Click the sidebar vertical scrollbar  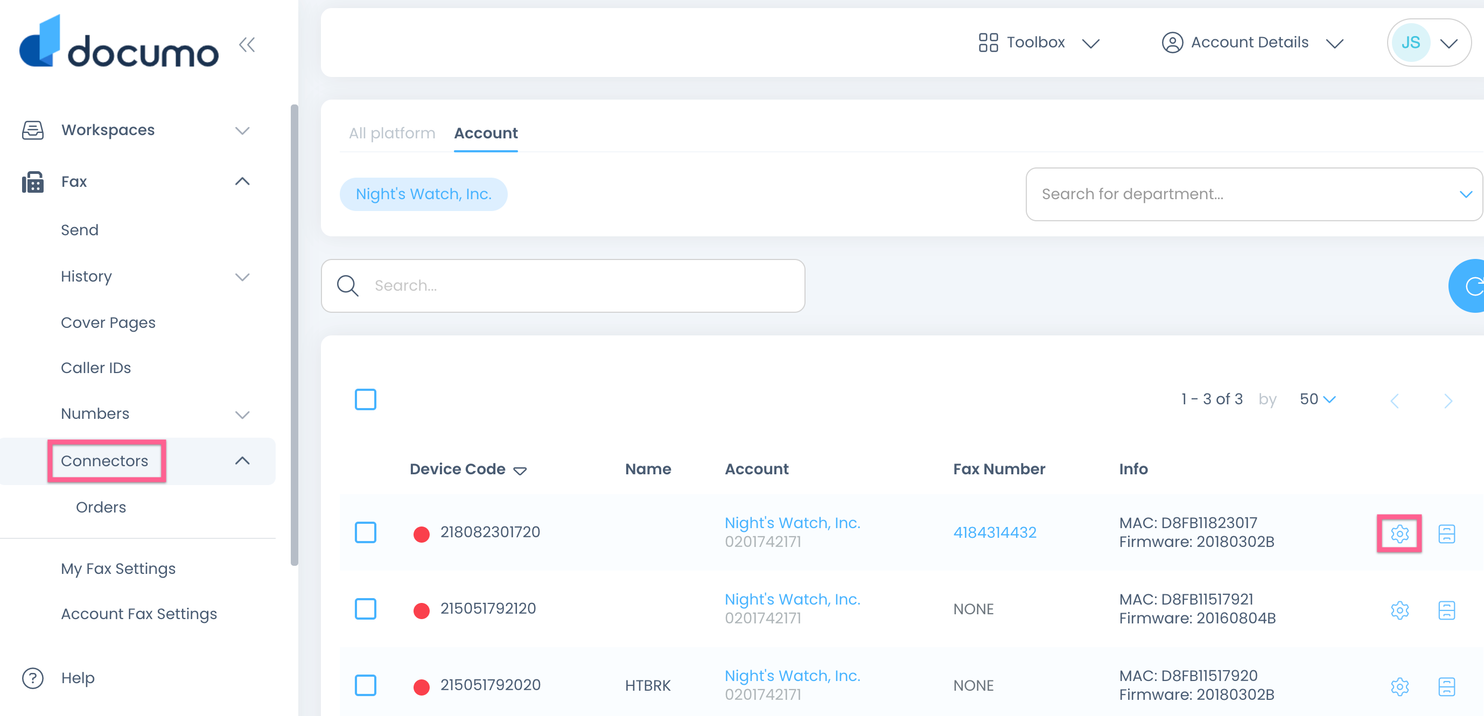(295, 335)
